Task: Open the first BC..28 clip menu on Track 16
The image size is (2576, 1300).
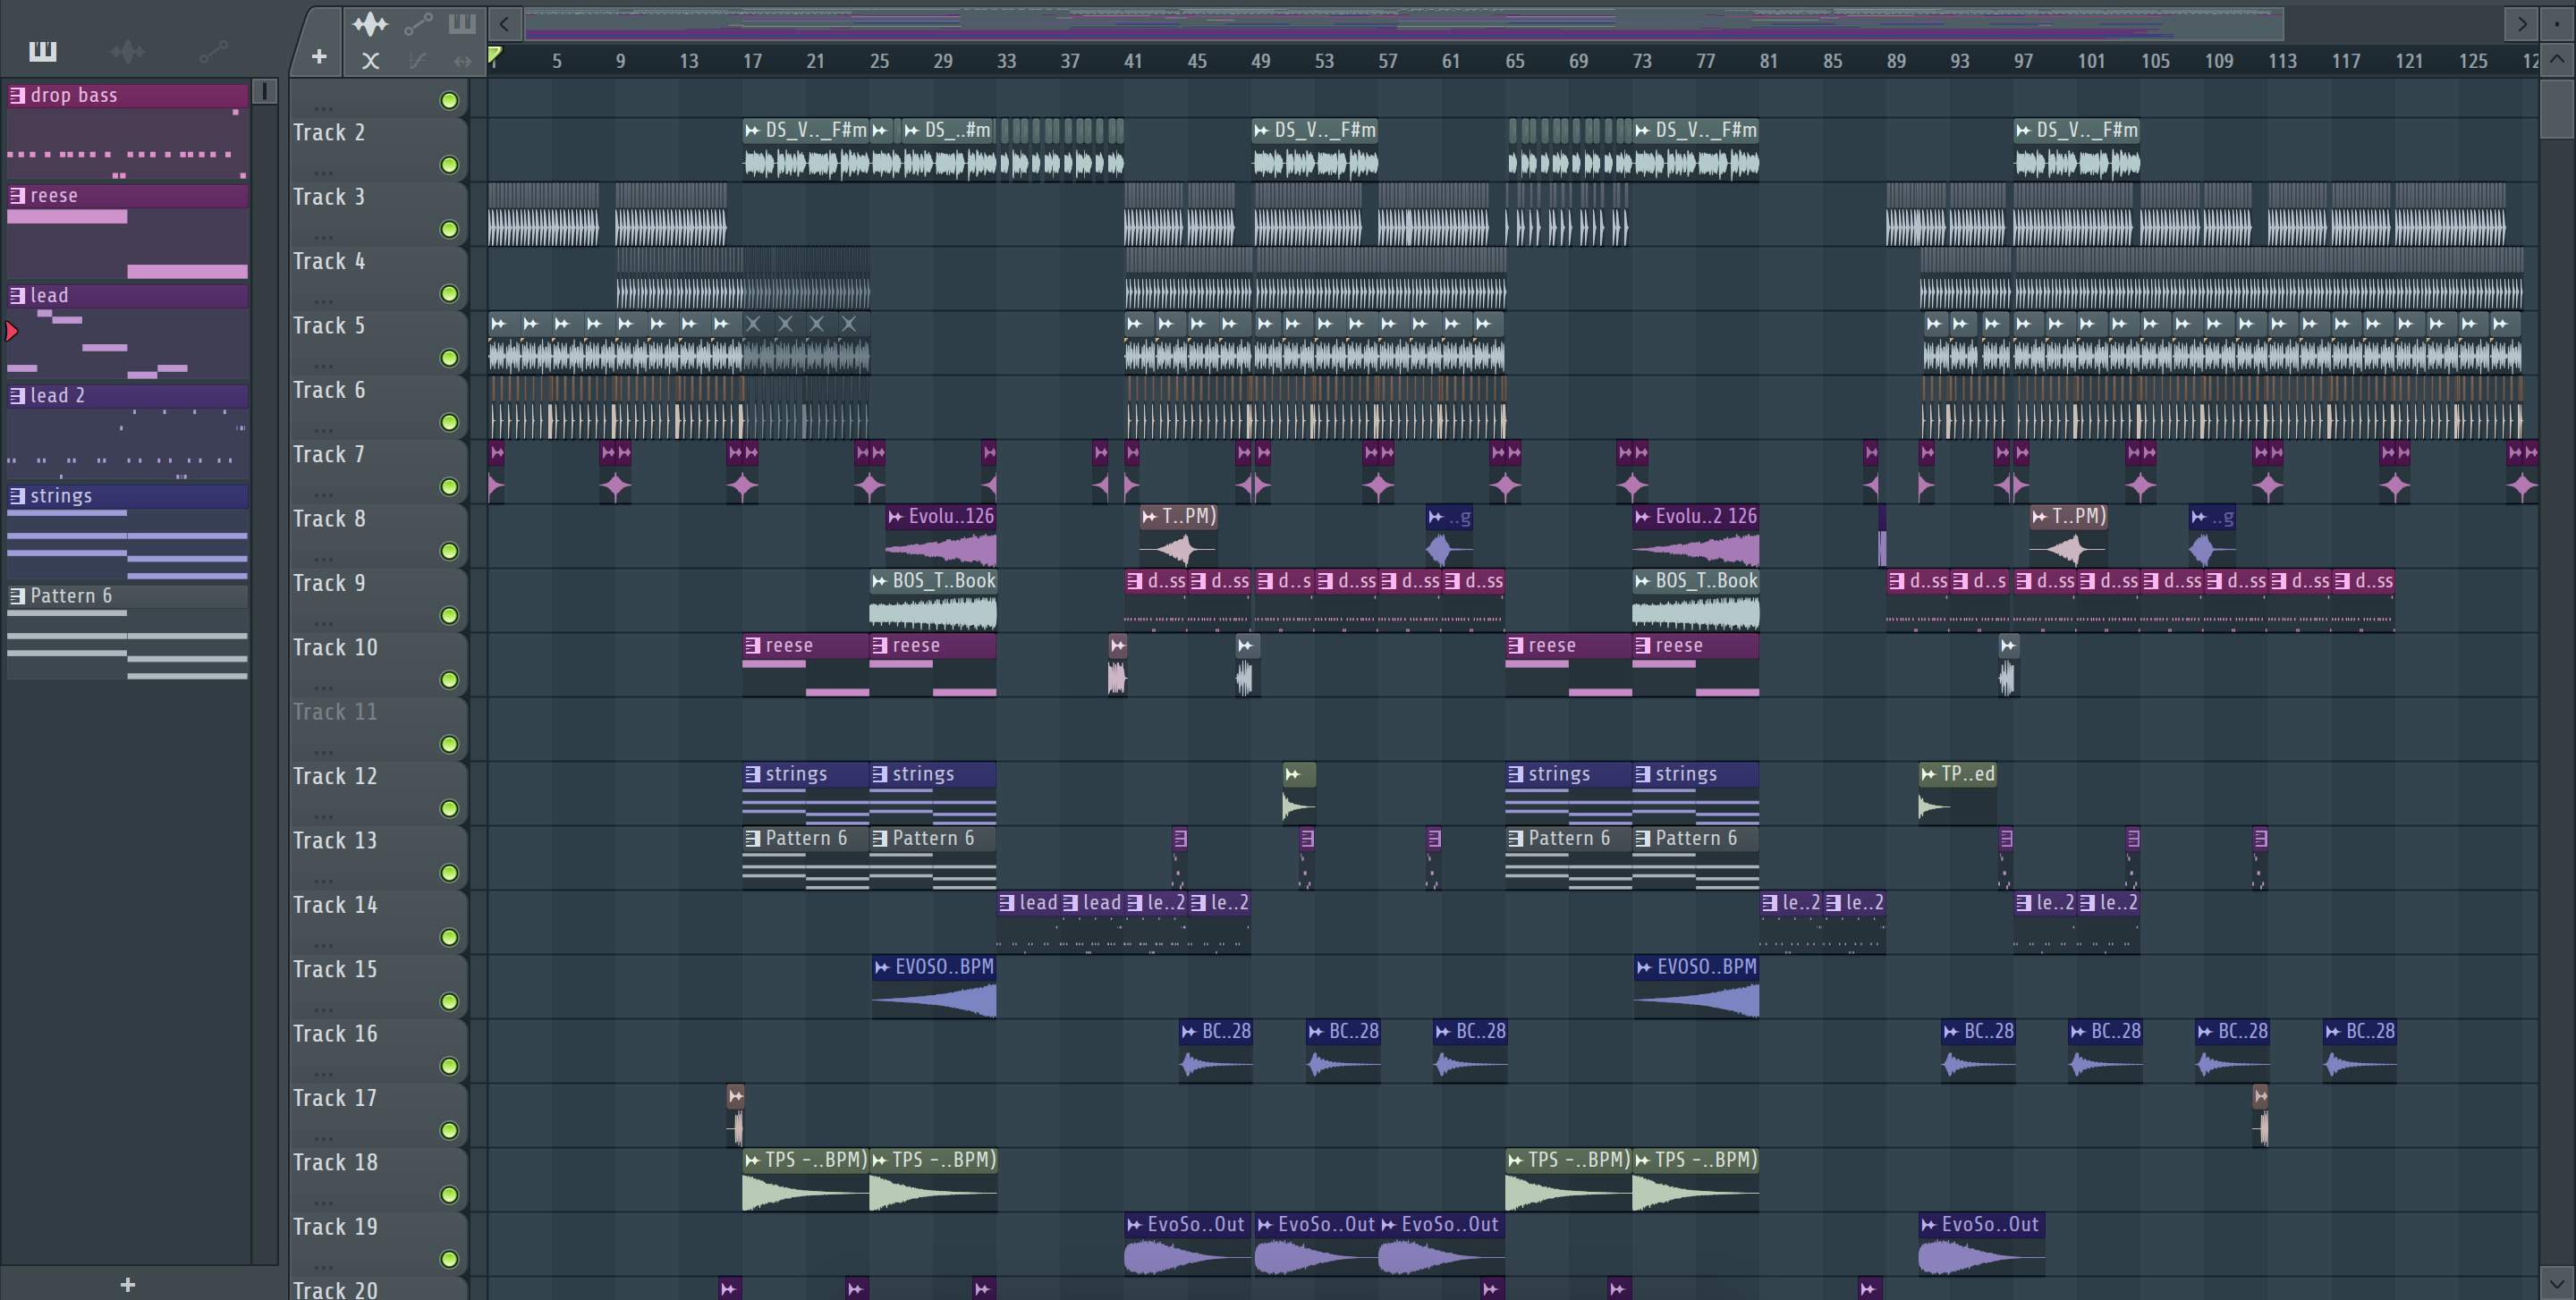Action: (x=1189, y=1031)
